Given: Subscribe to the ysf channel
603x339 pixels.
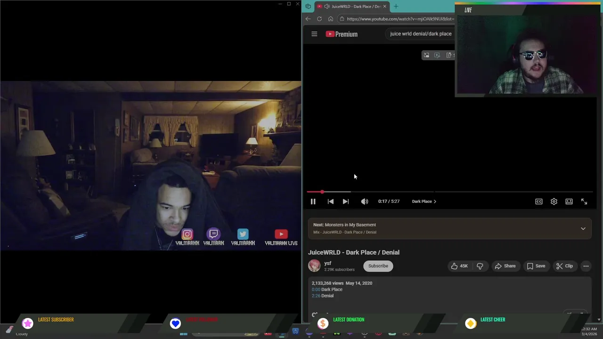Looking at the screenshot, I should point(378,266).
